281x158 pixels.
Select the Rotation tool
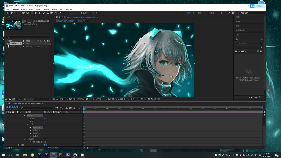click(20, 13)
